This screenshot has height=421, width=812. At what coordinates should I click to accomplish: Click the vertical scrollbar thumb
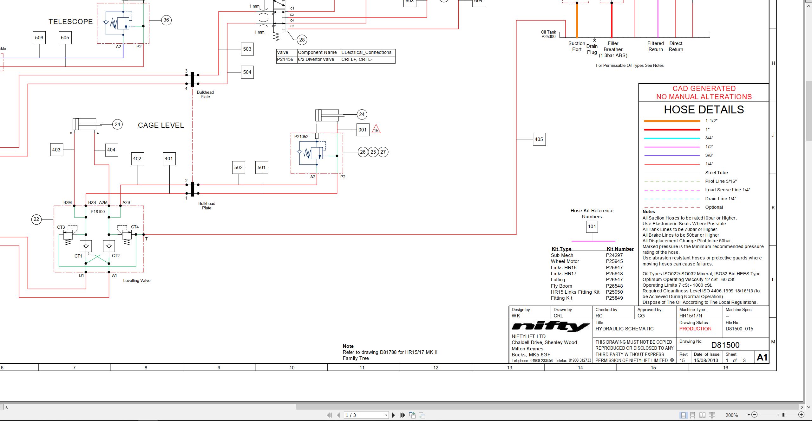809,111
